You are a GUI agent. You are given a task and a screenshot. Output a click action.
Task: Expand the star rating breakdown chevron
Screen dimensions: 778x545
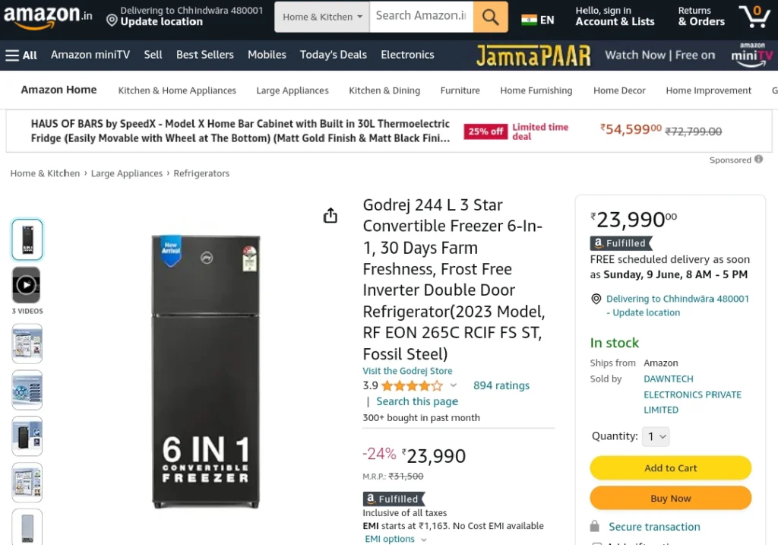[x=453, y=385]
